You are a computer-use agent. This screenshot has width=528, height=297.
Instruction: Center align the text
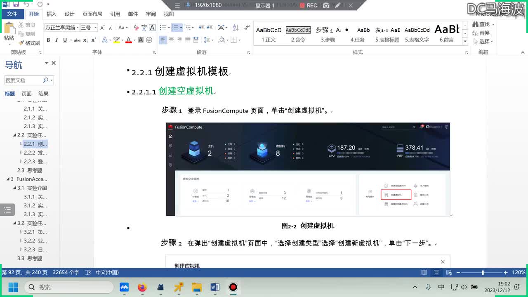171,40
